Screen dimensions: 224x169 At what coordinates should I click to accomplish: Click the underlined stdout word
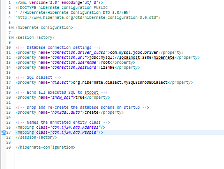coord(91,93)
